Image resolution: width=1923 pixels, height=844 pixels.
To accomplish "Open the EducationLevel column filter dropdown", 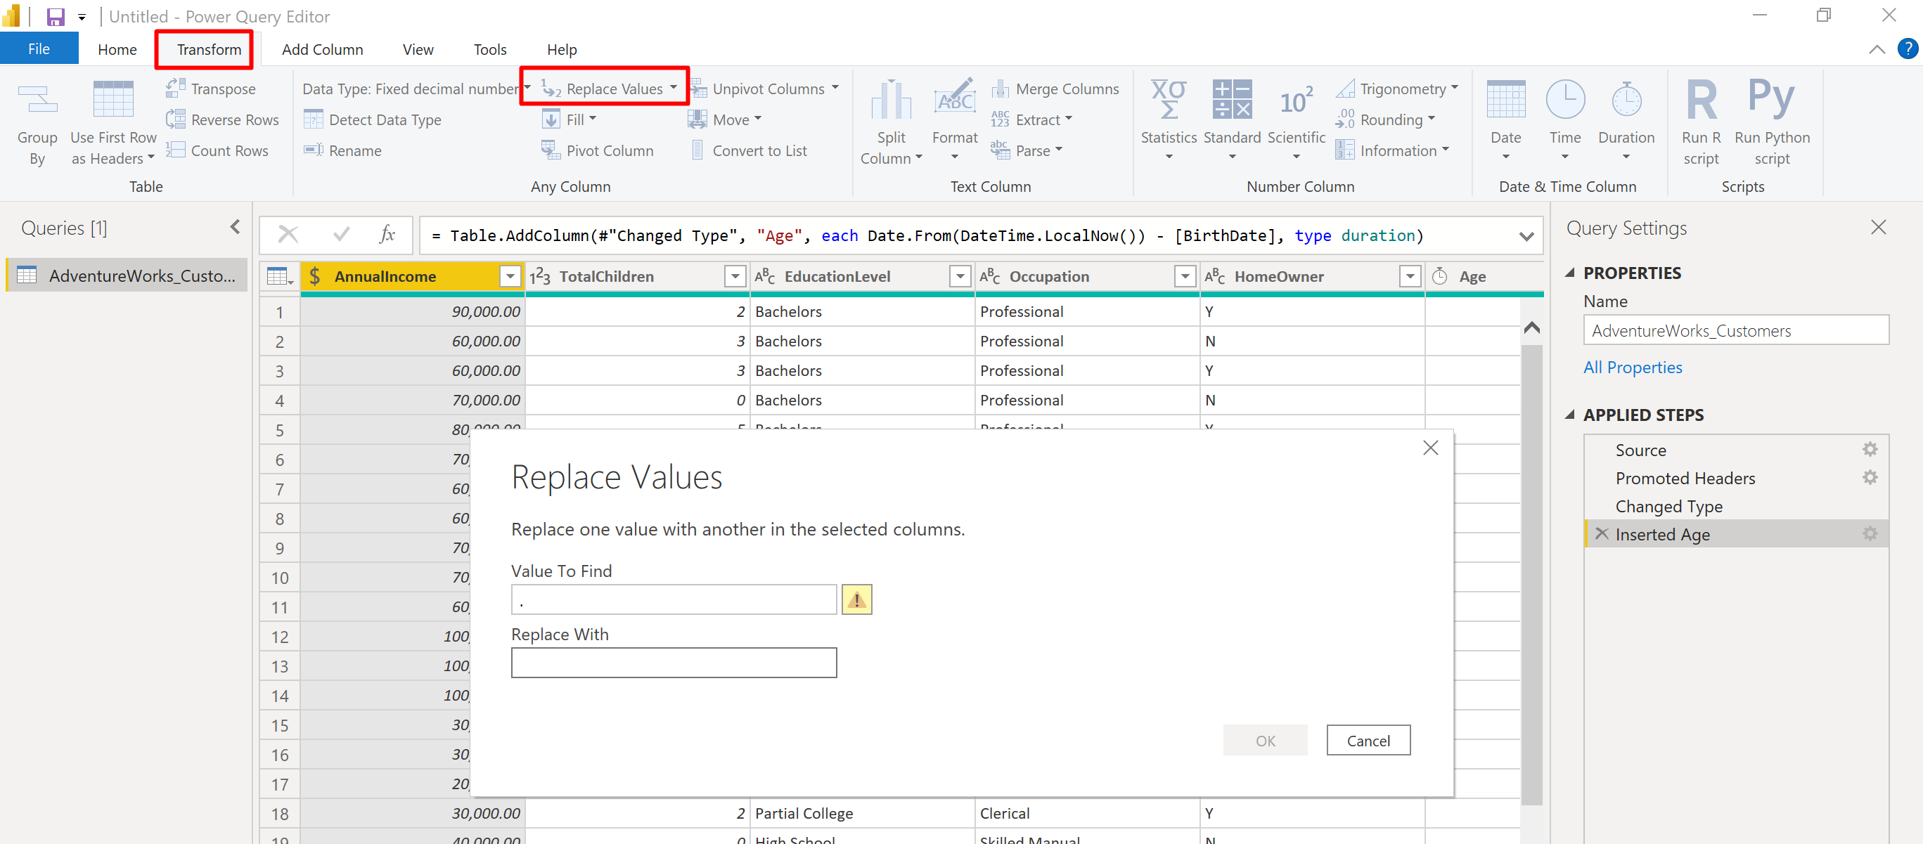I will pos(960,276).
